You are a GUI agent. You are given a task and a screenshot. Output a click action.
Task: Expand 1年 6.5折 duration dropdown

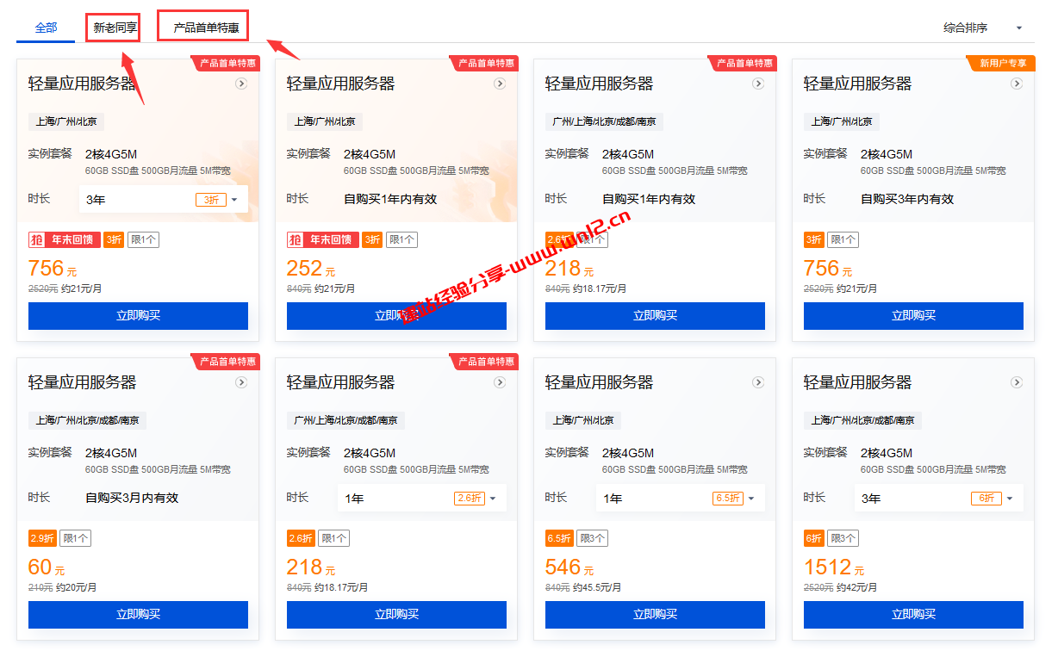click(681, 499)
